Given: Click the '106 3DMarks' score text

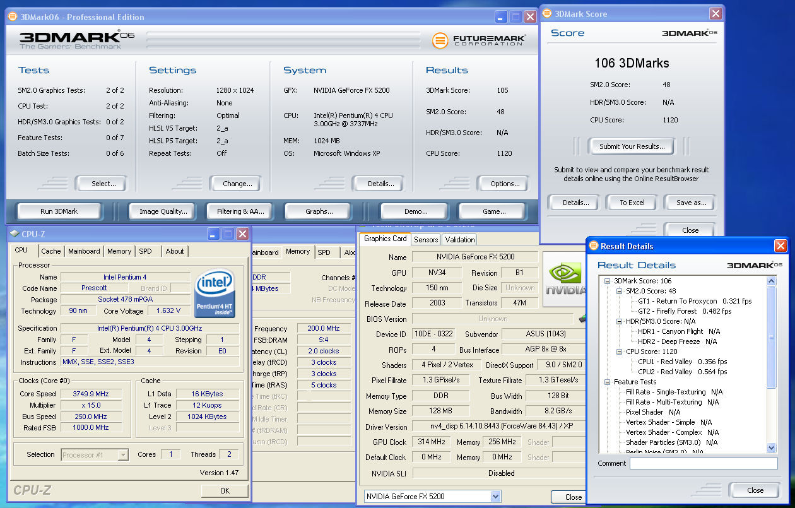Looking at the screenshot, I should point(632,63).
